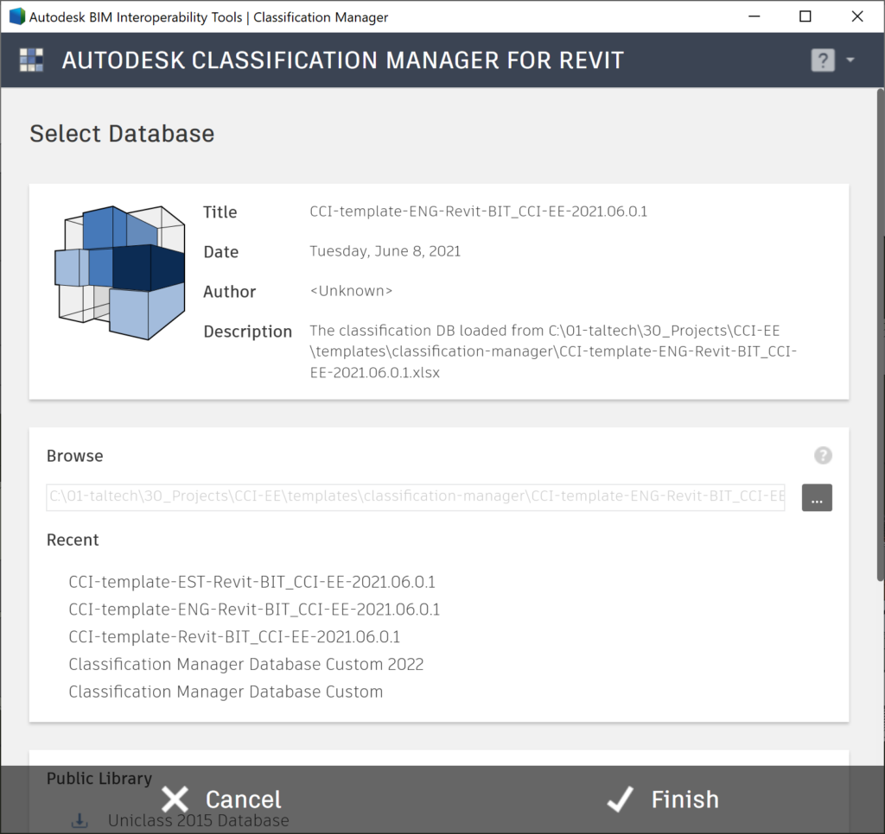This screenshot has width=885, height=834.
Task: Click the Browse section help icon
Action: [x=823, y=456]
